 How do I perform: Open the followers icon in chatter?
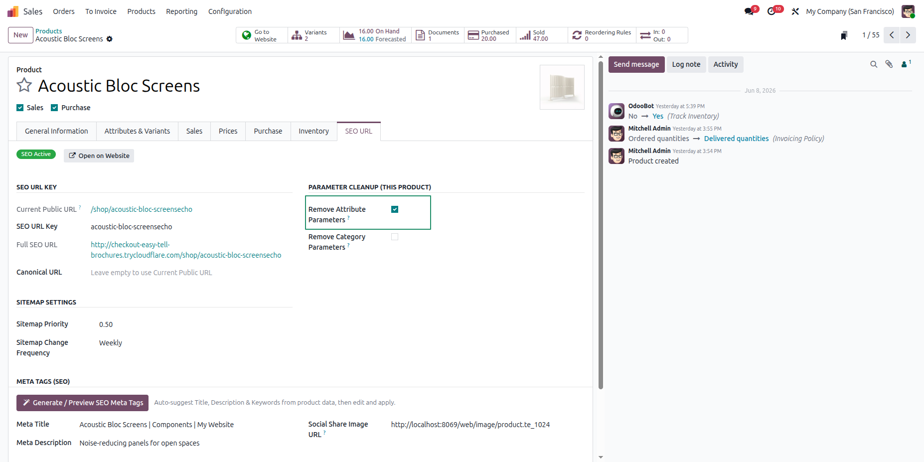(906, 64)
